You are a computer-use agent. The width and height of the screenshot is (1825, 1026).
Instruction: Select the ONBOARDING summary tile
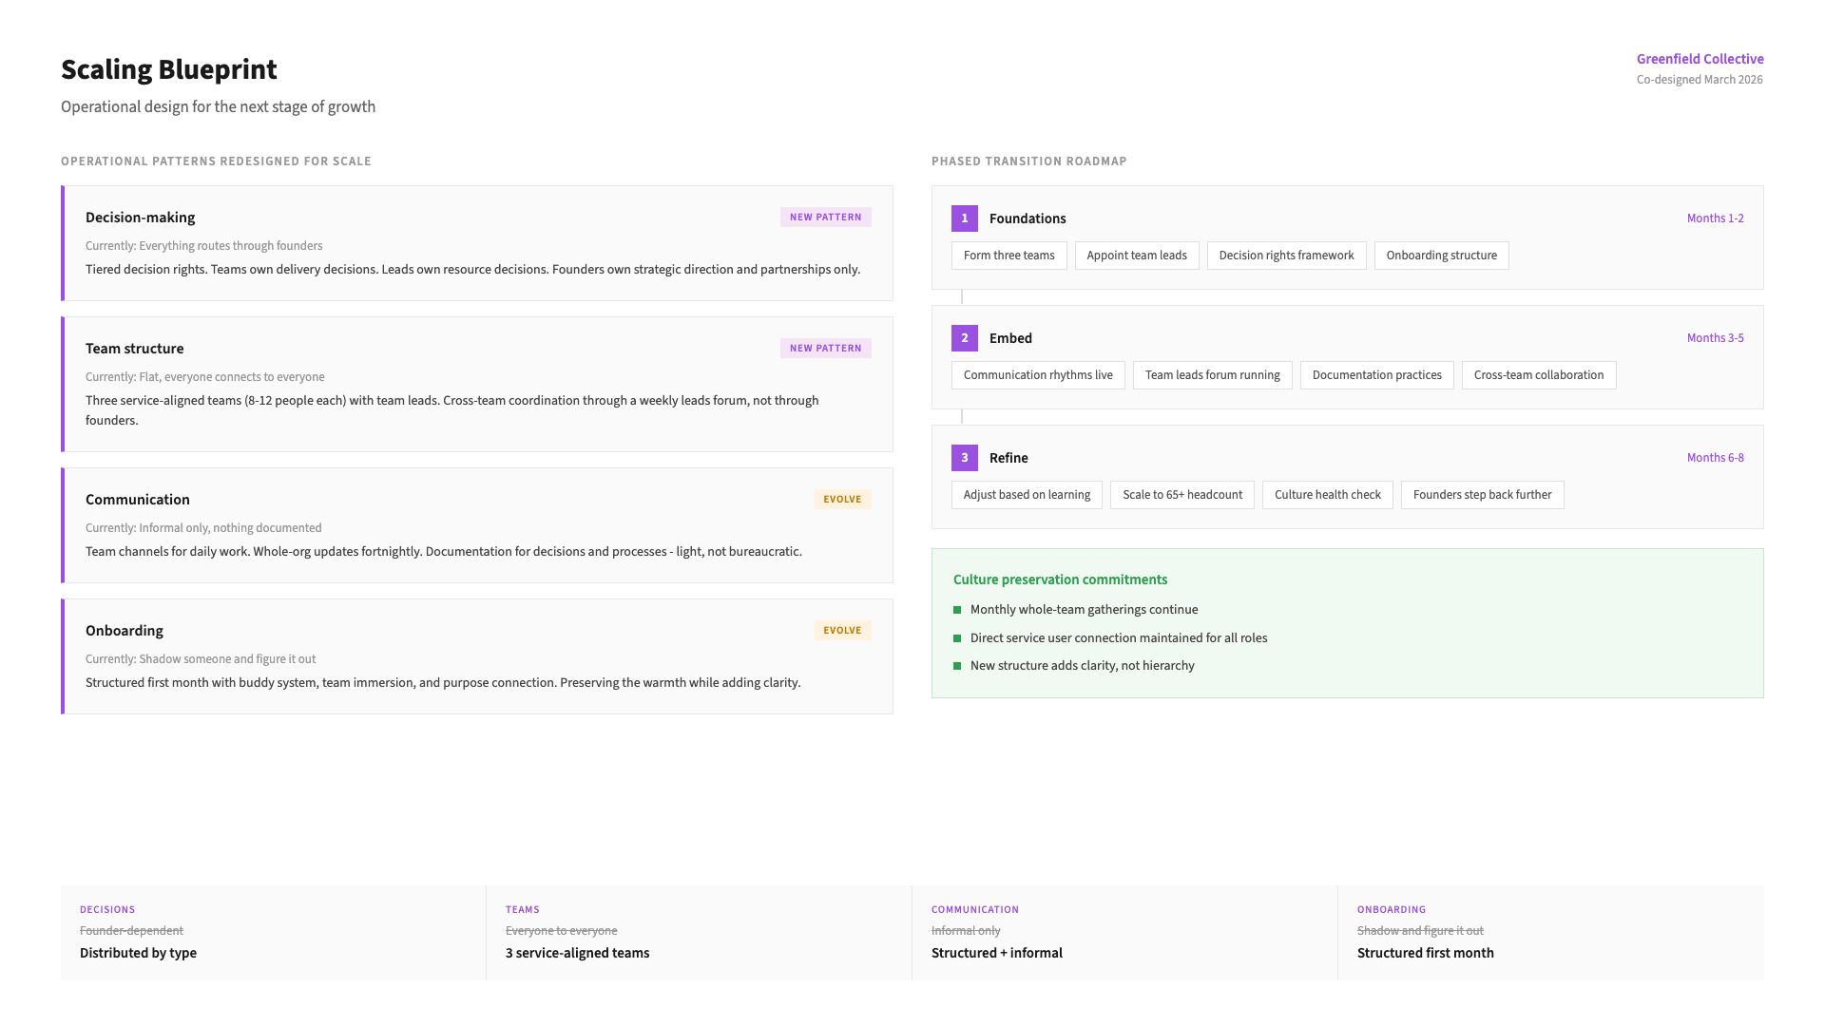(x=1549, y=933)
